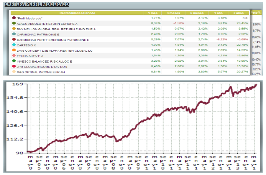Click the 11,85% weight value

pyautogui.click(x=256, y=47)
